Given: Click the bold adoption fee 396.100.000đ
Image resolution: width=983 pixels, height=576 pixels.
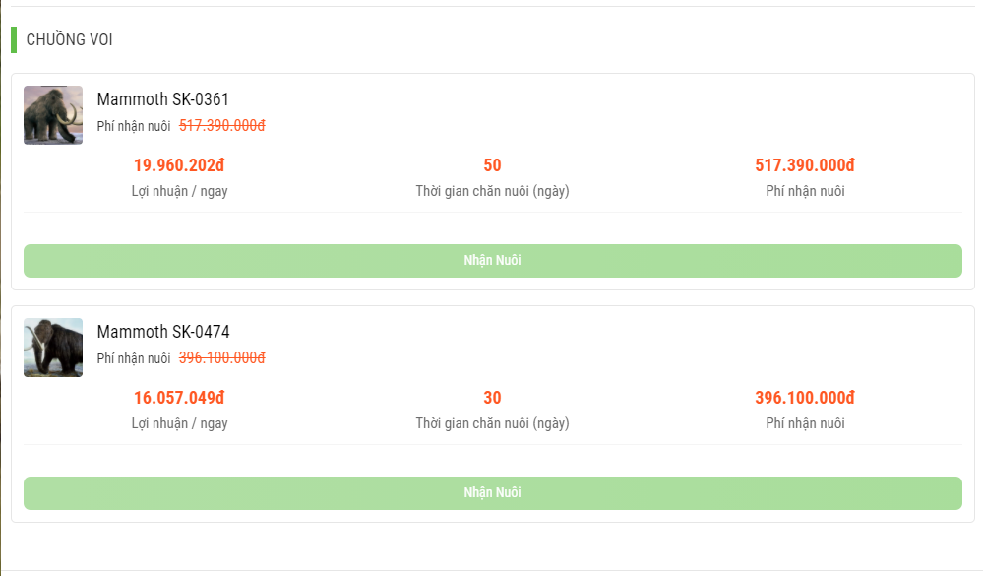Looking at the screenshot, I should pyautogui.click(x=805, y=398).
